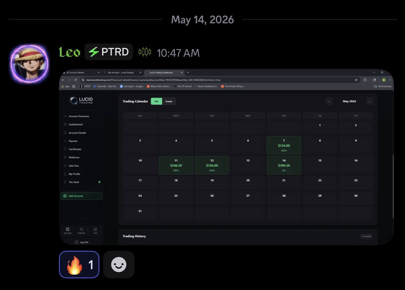Open The Vault in sidebar

pyautogui.click(x=74, y=182)
